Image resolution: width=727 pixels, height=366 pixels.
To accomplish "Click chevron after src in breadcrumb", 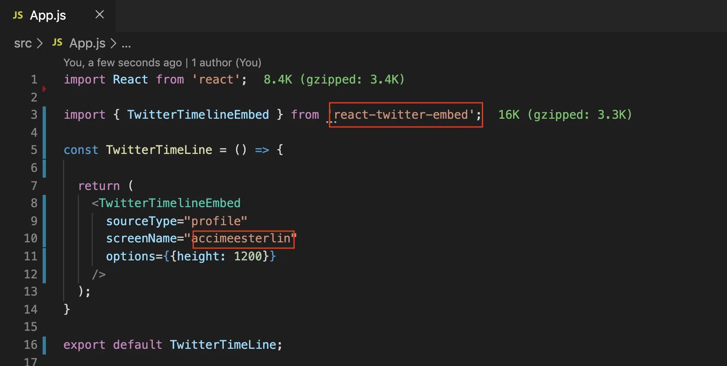I will (39, 43).
